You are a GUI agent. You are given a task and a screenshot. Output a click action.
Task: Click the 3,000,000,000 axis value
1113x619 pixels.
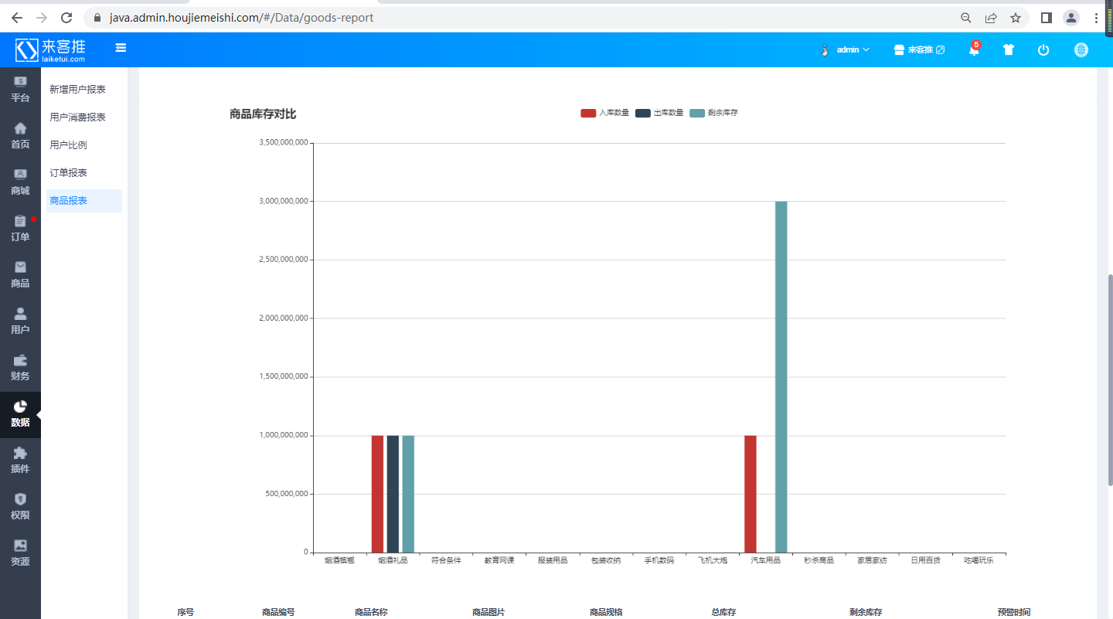(284, 201)
